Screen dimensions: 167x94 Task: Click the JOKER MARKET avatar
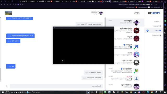coord(136,31)
